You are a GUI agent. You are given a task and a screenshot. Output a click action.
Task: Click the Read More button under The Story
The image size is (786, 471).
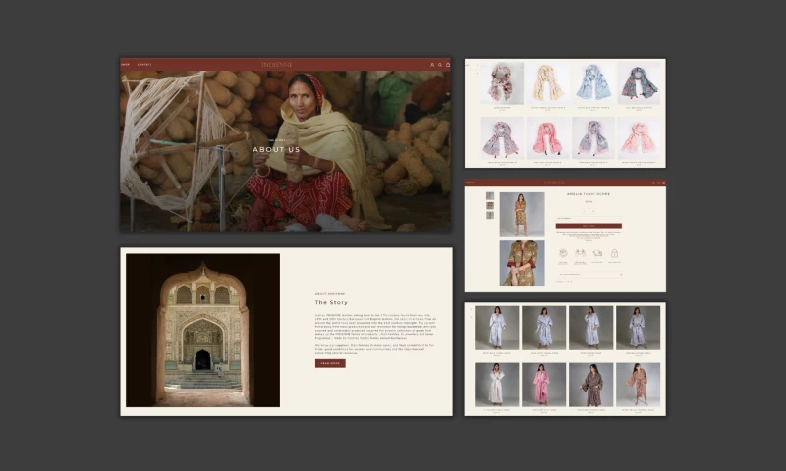point(330,363)
